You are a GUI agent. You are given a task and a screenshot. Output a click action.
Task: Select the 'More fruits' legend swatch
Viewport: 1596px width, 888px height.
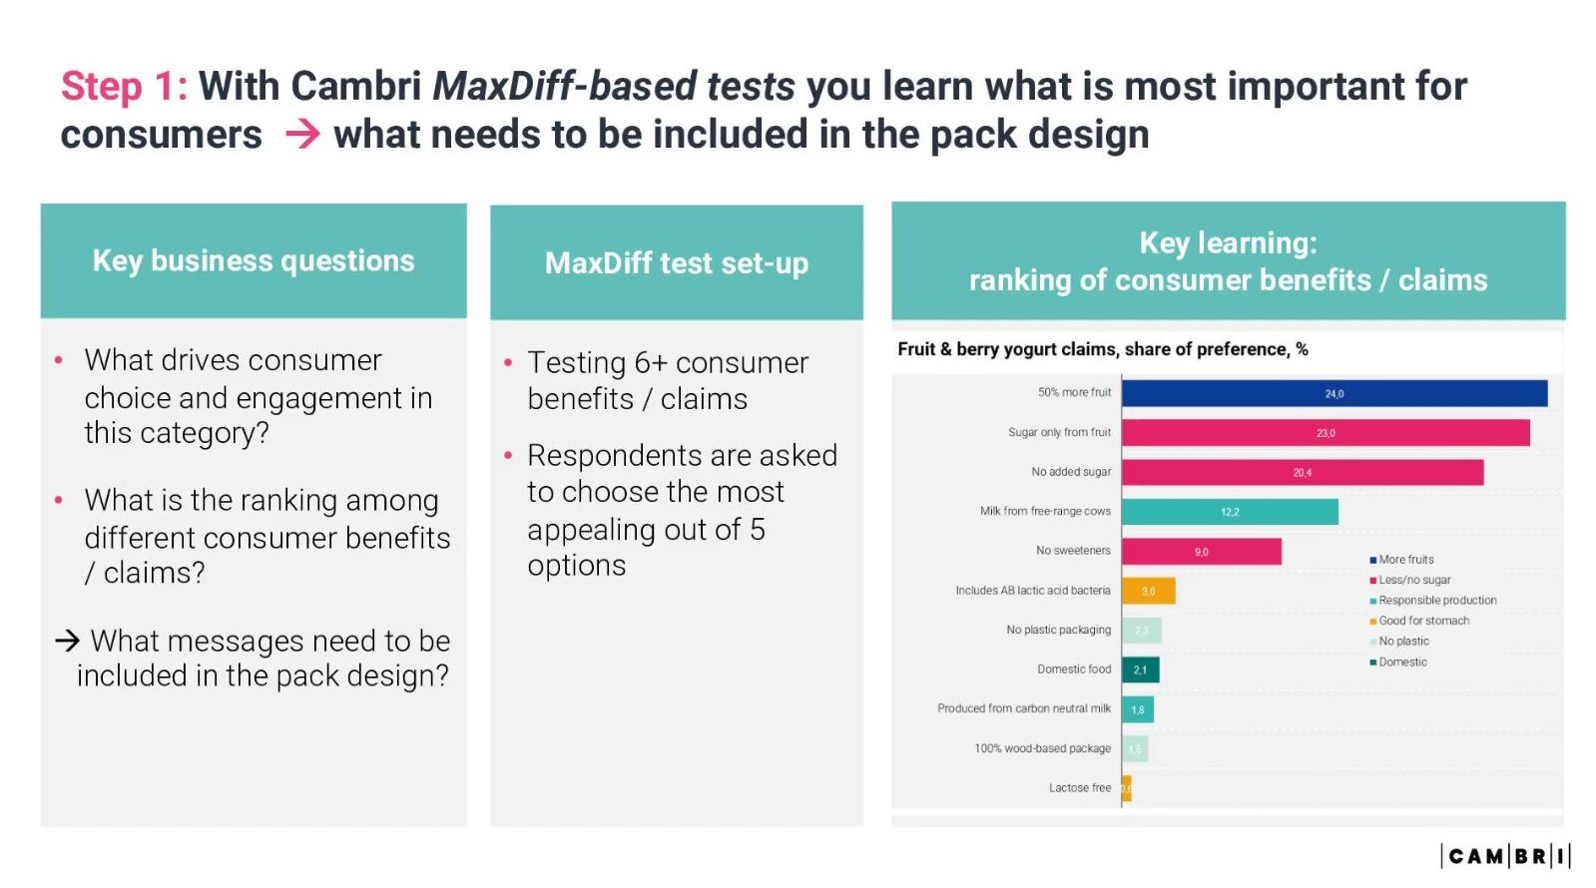tap(1373, 560)
